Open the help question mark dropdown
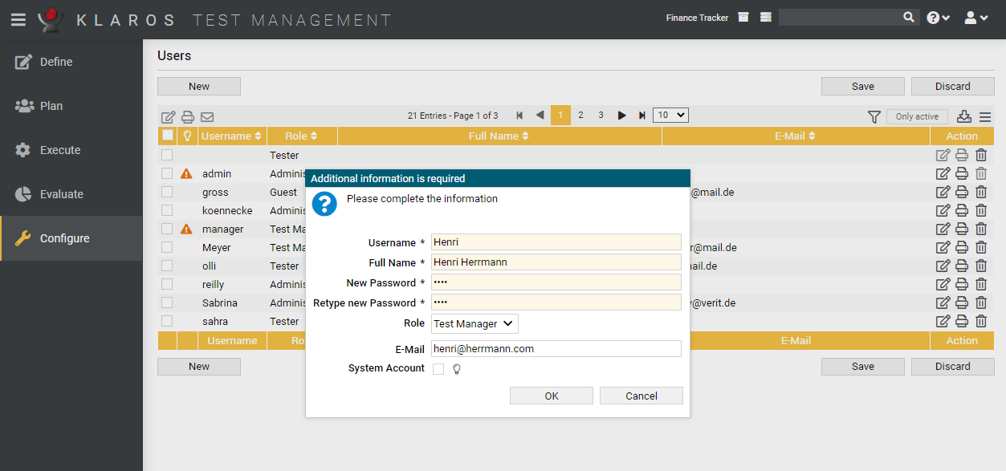The height and width of the screenshot is (471, 1006). click(937, 17)
